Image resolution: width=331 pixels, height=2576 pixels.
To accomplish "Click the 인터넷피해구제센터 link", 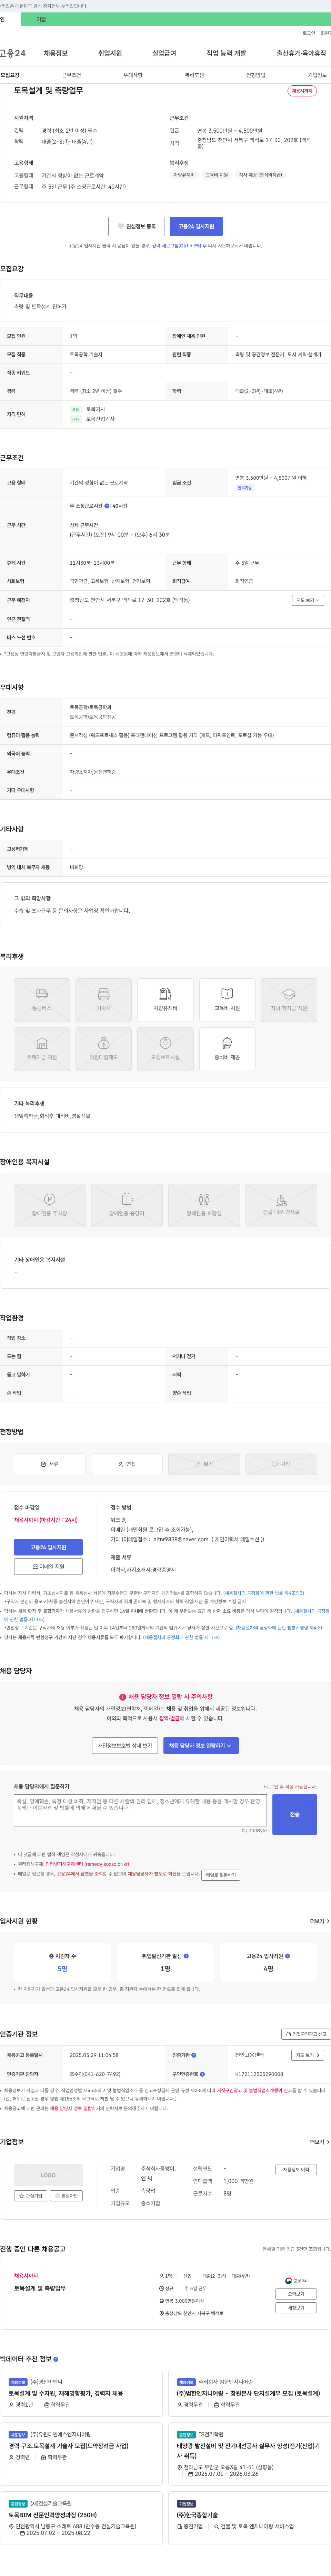I will pyautogui.click(x=87, y=1864).
